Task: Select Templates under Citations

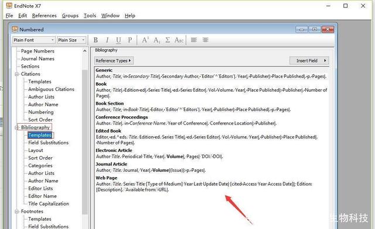Action: [40, 82]
